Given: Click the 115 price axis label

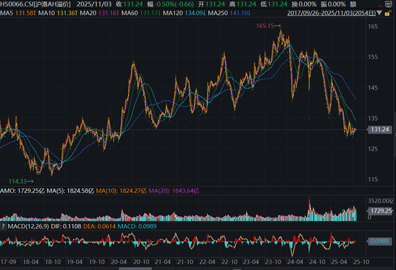Looking at the screenshot, I should 373,180.
